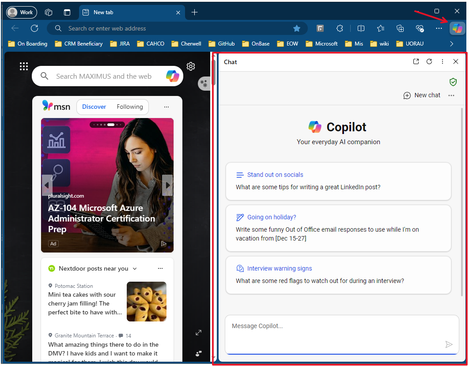Image resolution: width=469 pixels, height=367 pixels.
Task: Click the Back navigation arrow
Action: tap(15, 28)
